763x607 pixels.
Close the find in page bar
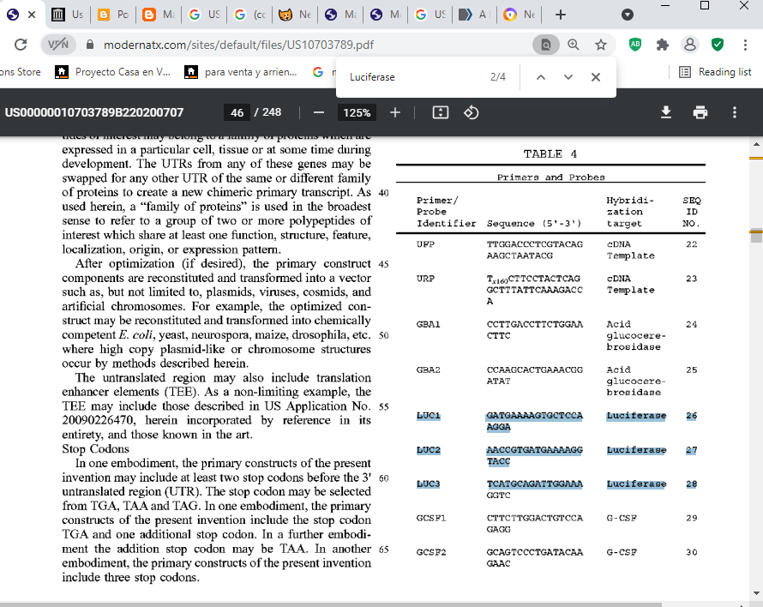(x=596, y=77)
